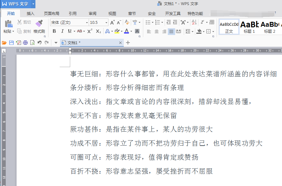Toggle Italic formatting
This screenshot has width=282, height=186.
pyautogui.click(x=62, y=31)
